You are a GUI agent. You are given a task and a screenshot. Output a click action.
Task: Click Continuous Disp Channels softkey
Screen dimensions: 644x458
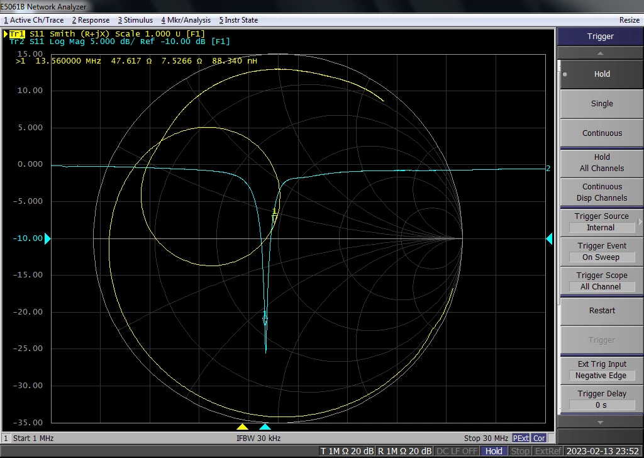tap(602, 193)
